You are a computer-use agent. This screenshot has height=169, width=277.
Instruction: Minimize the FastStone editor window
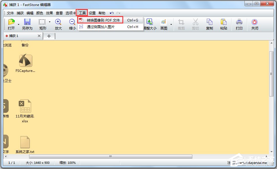point(248,4)
